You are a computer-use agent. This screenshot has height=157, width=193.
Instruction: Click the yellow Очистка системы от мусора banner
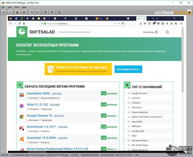point(78,69)
